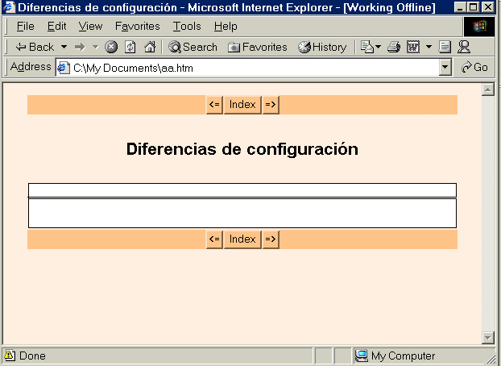Click the vertical scrollbar down arrow

click(x=487, y=337)
